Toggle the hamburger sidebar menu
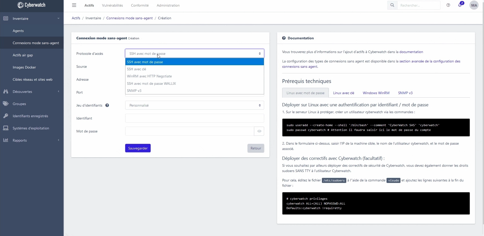The height and width of the screenshot is (236, 484). (74, 5)
